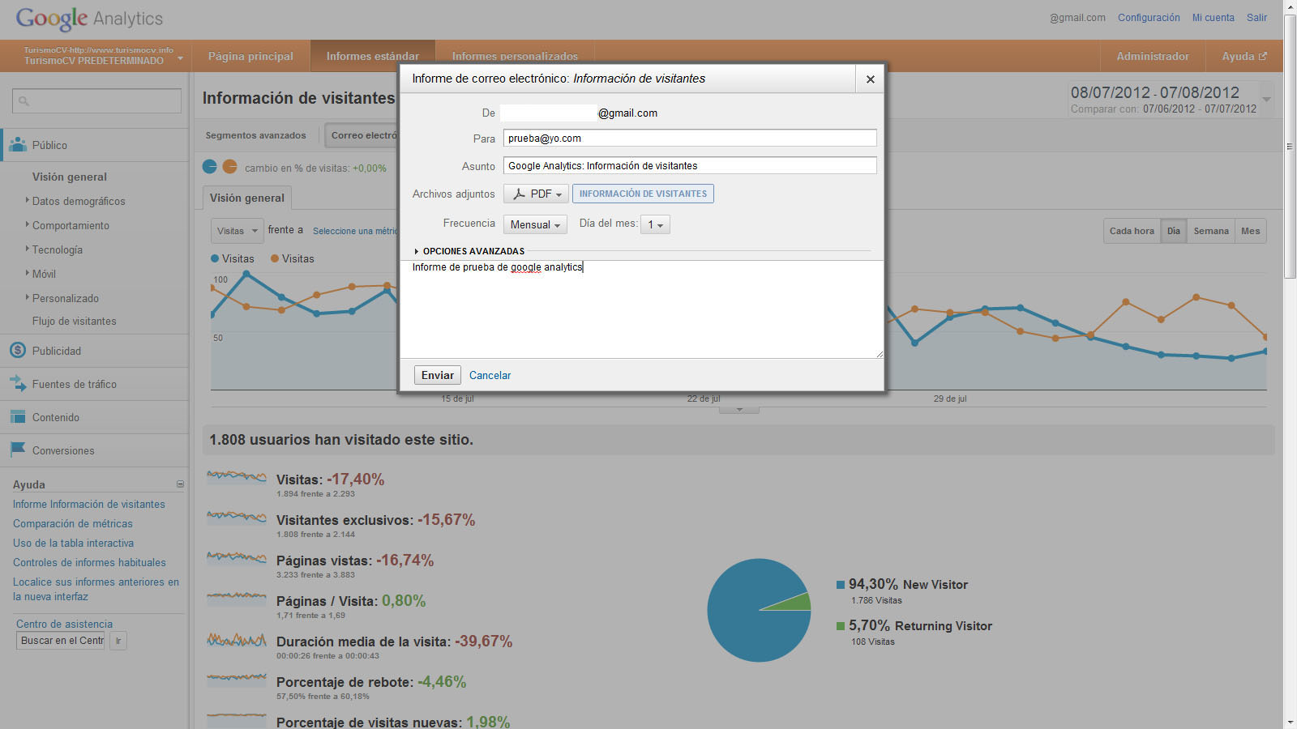Click the visitor type pie chart
The height and width of the screenshot is (729, 1297).
tap(759, 610)
